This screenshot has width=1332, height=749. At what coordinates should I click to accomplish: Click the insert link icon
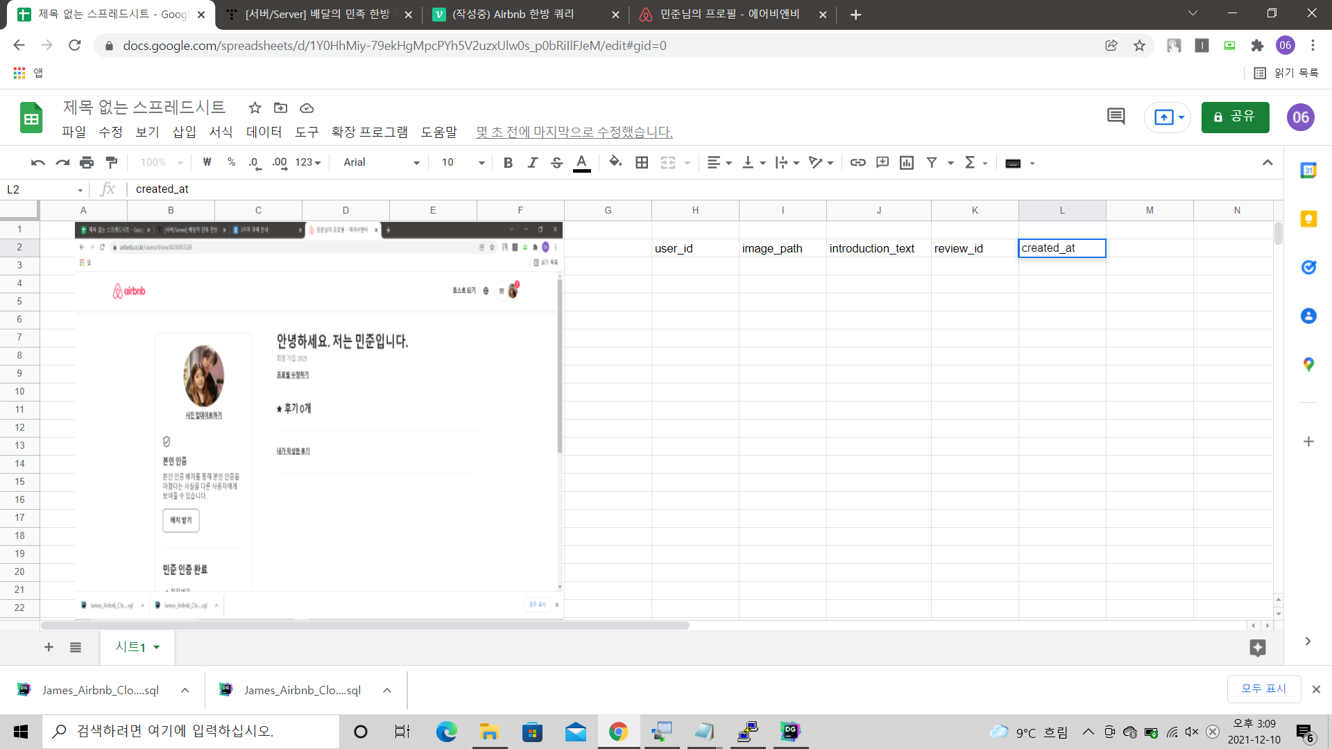click(x=857, y=162)
